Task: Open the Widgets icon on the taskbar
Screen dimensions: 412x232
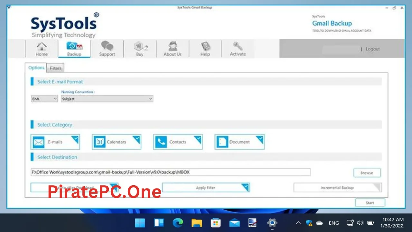Action: [x=159, y=223]
